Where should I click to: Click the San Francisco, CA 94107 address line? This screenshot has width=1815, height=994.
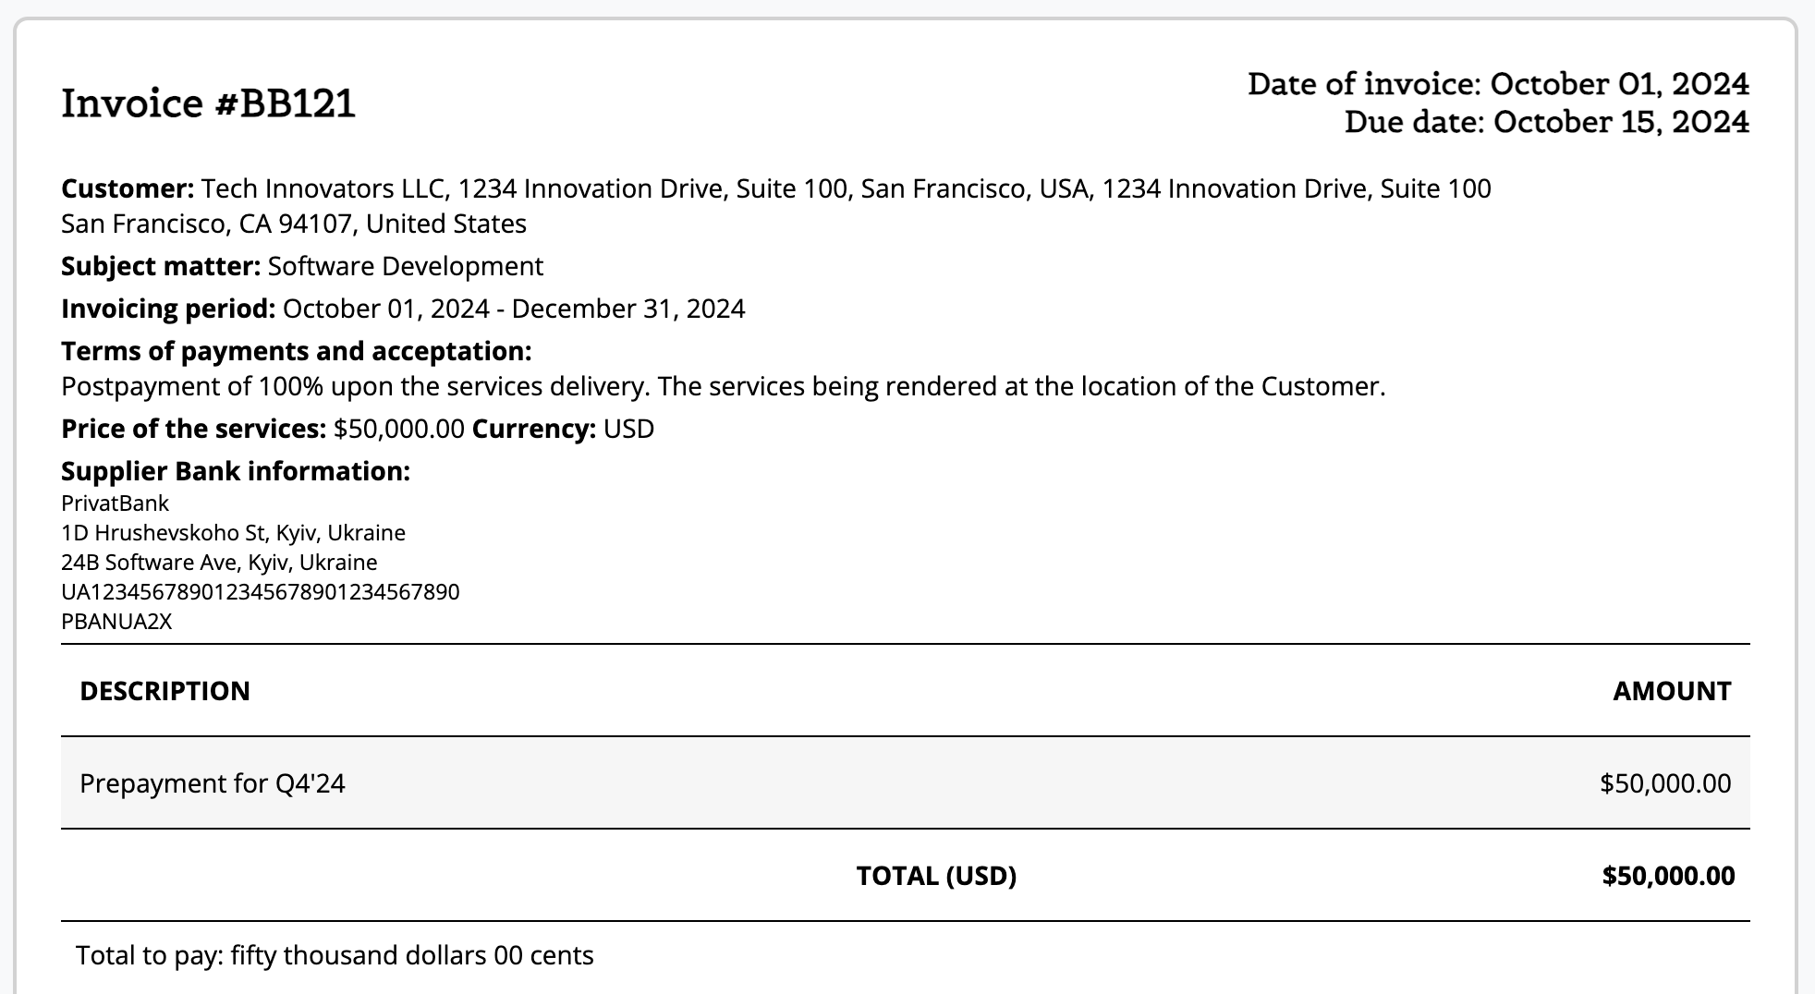(x=294, y=224)
